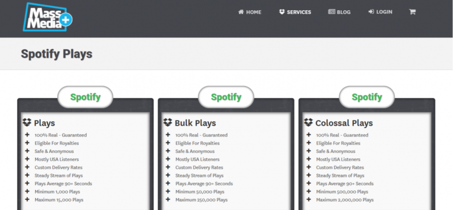Click 'Maximum 15,000 Plays' text
Viewport: 453px width, 210px height.
tap(59, 200)
